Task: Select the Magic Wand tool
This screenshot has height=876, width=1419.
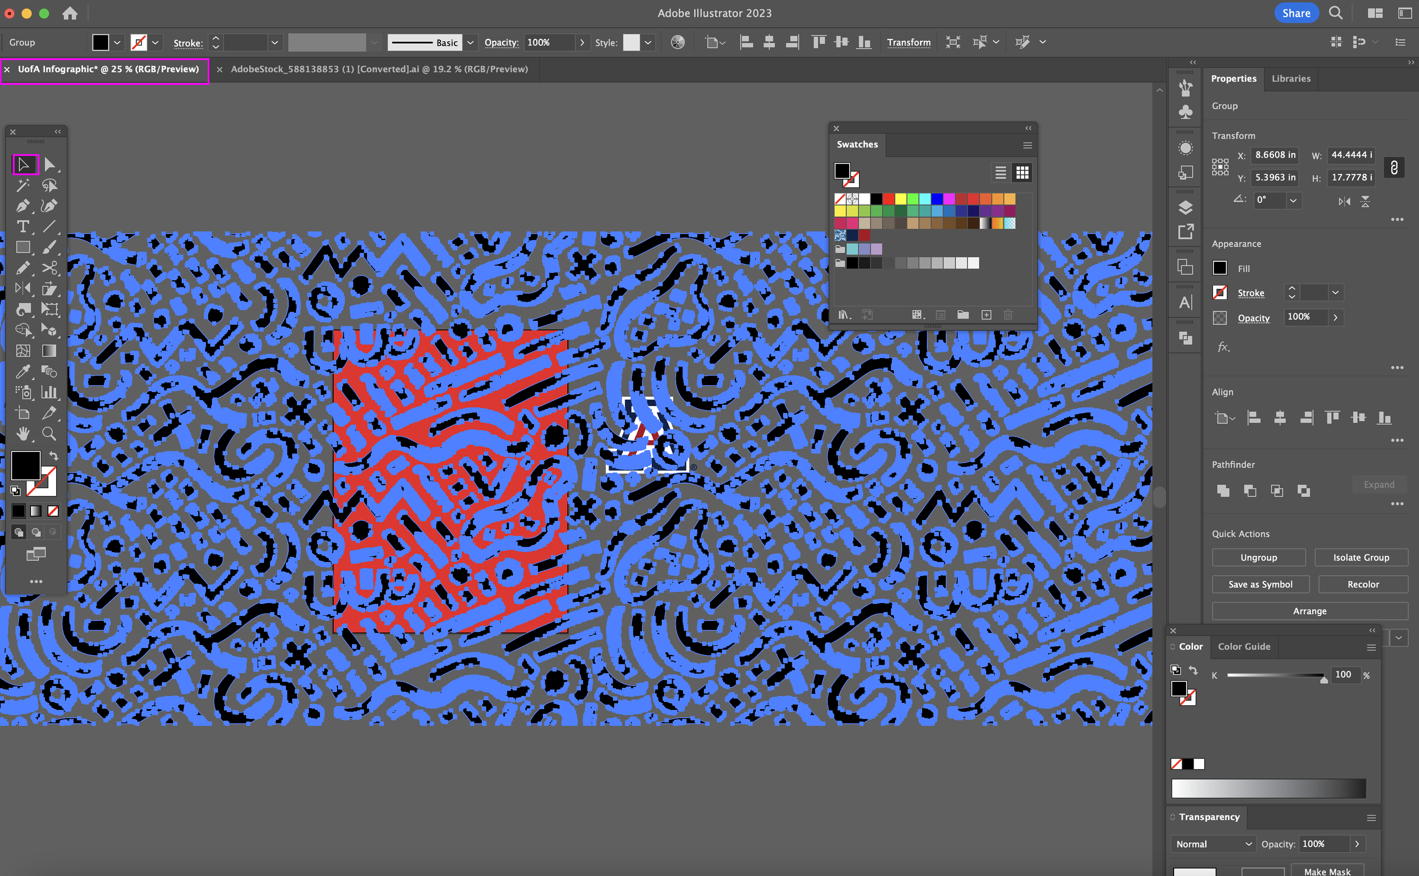Action: 23,185
